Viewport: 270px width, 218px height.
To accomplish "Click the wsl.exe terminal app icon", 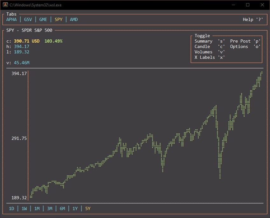I will pyautogui.click(x=5, y=5).
